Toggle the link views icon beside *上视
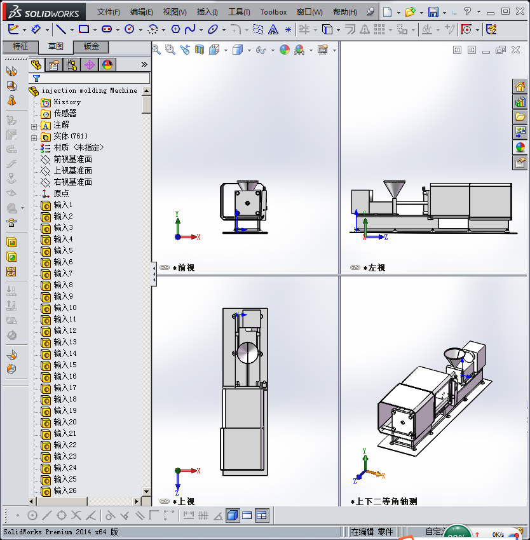Viewport: 530px width, 540px height. point(165,501)
